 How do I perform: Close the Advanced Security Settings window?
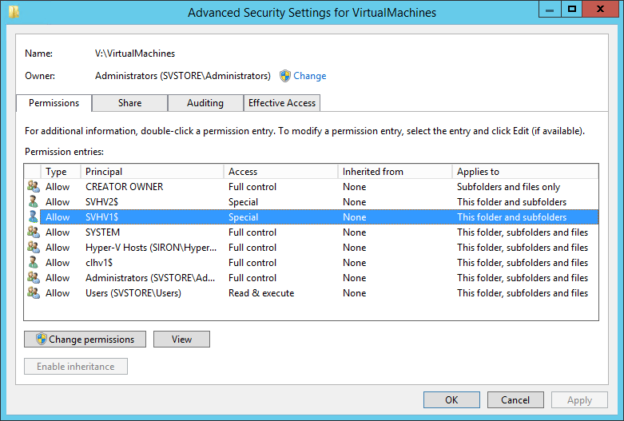[x=601, y=9]
